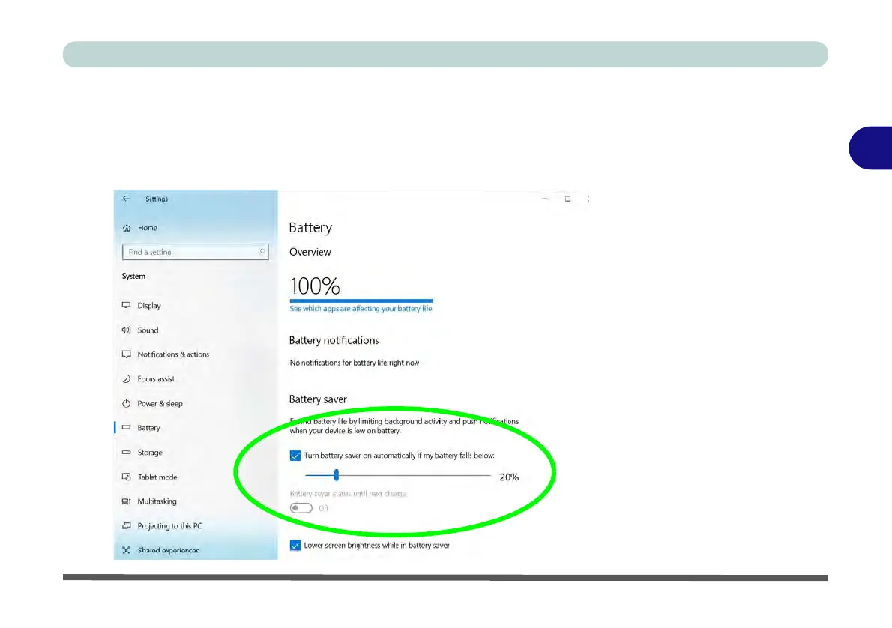Open the Home settings page
Image resolution: width=892 pixels, height=628 pixels.
(x=147, y=228)
